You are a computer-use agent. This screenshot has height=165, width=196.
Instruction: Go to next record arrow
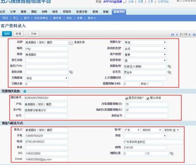[x=190, y=34]
